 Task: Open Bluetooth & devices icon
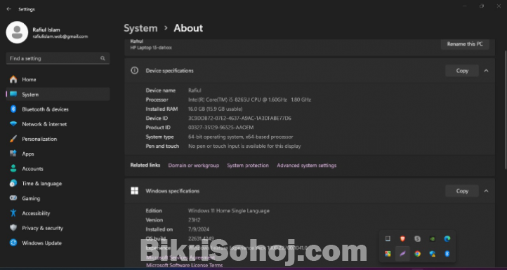tap(13, 109)
